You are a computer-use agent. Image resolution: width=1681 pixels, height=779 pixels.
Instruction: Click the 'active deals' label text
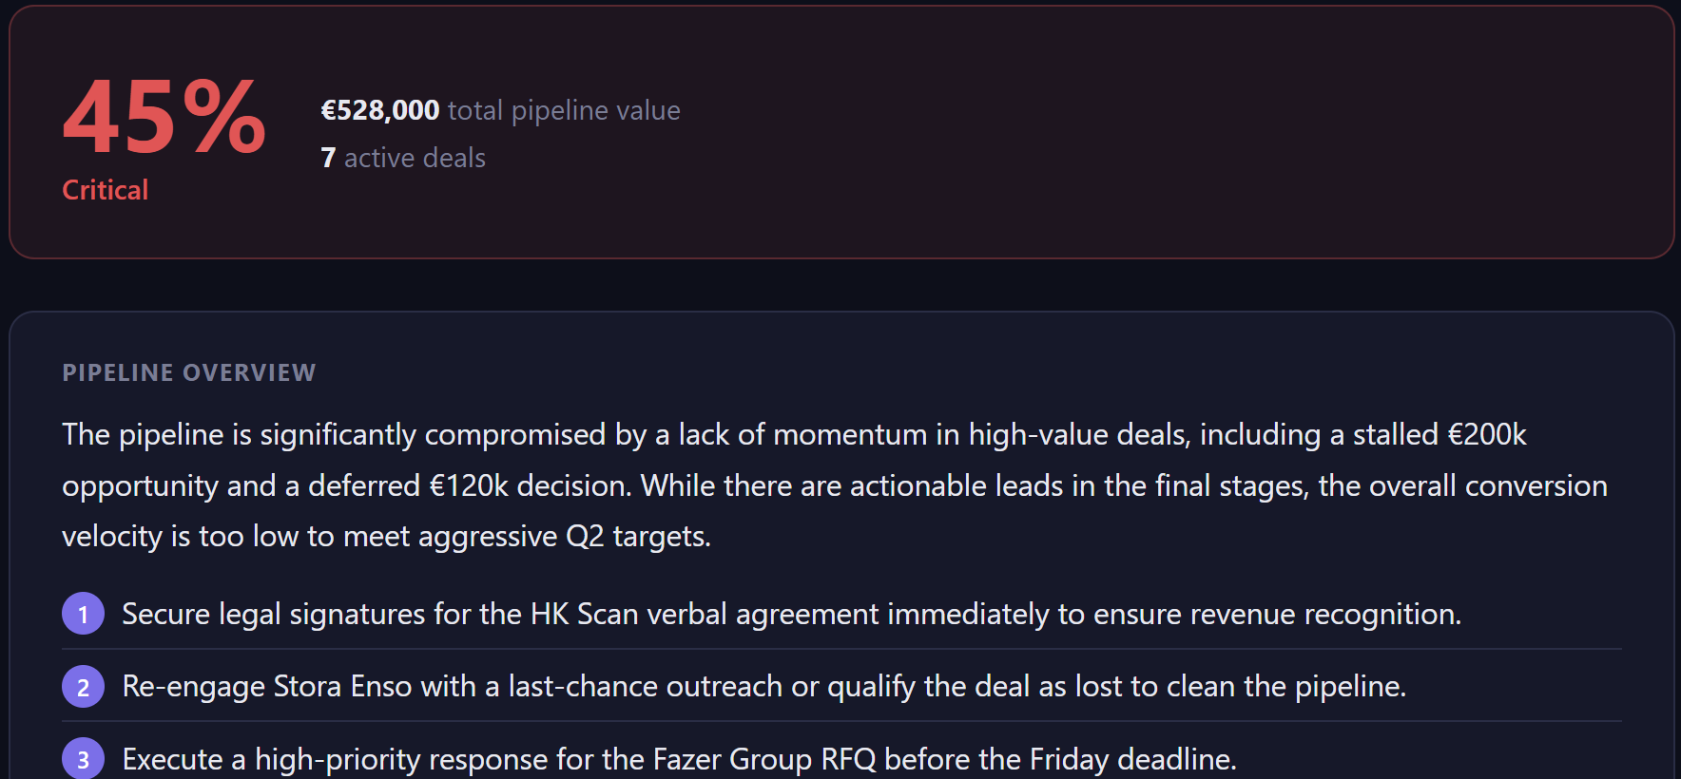click(x=415, y=158)
